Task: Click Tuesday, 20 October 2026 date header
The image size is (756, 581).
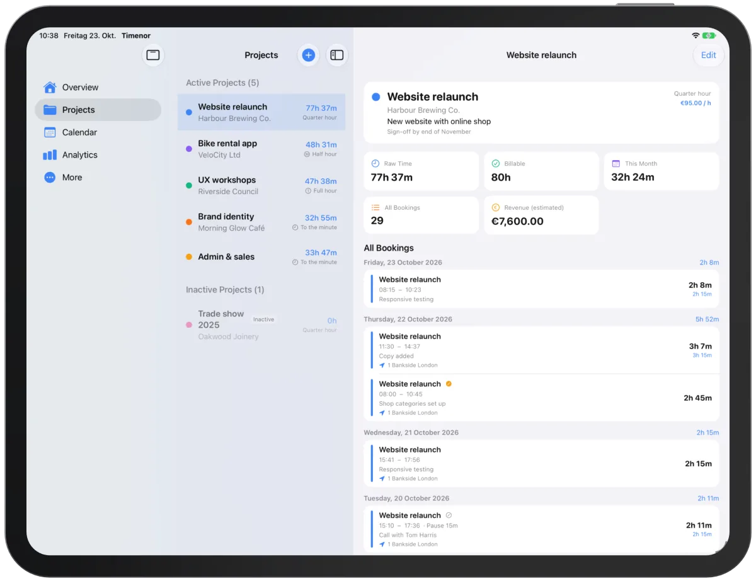Action: click(x=406, y=498)
